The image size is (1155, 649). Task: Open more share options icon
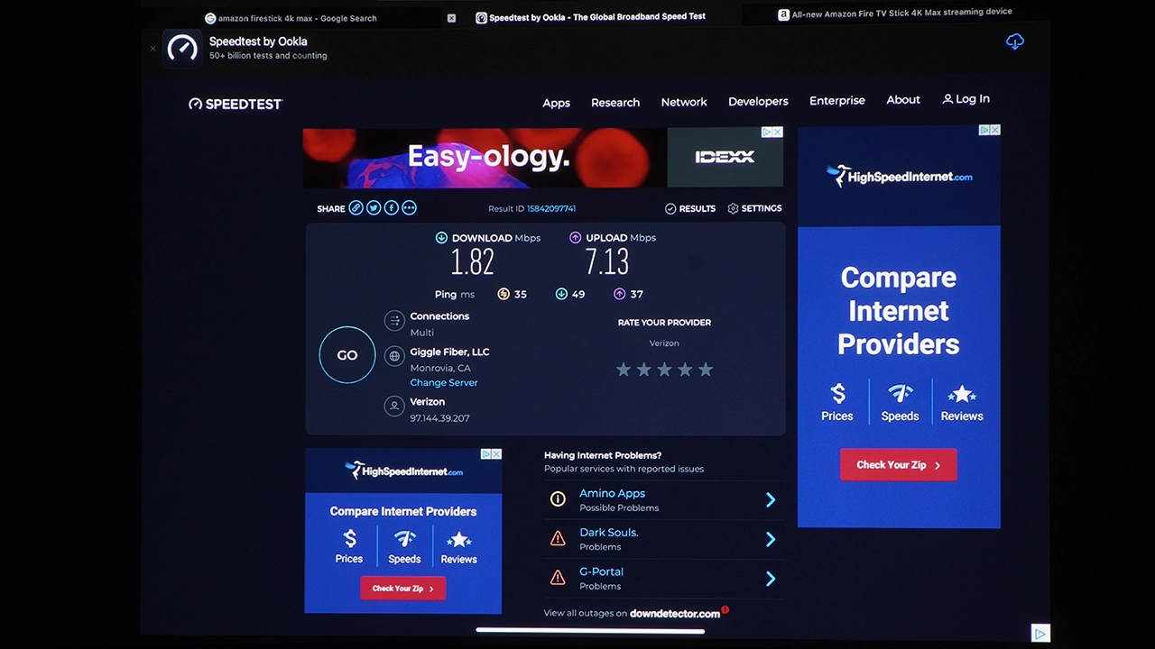click(x=410, y=208)
